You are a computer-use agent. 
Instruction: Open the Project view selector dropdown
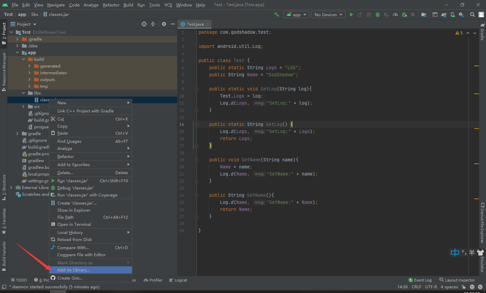coord(24,24)
